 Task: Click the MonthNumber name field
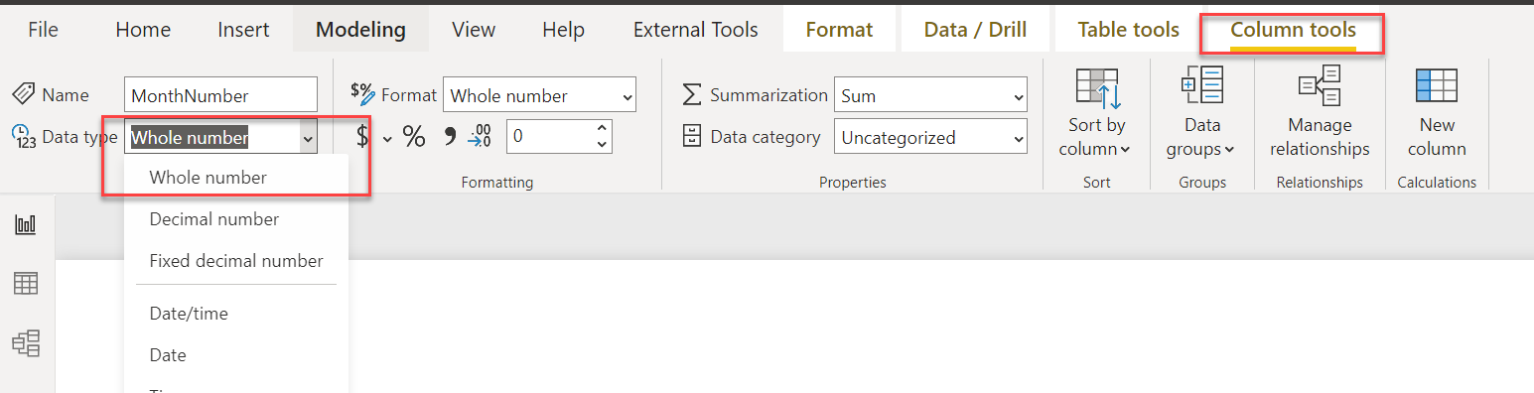(x=220, y=95)
